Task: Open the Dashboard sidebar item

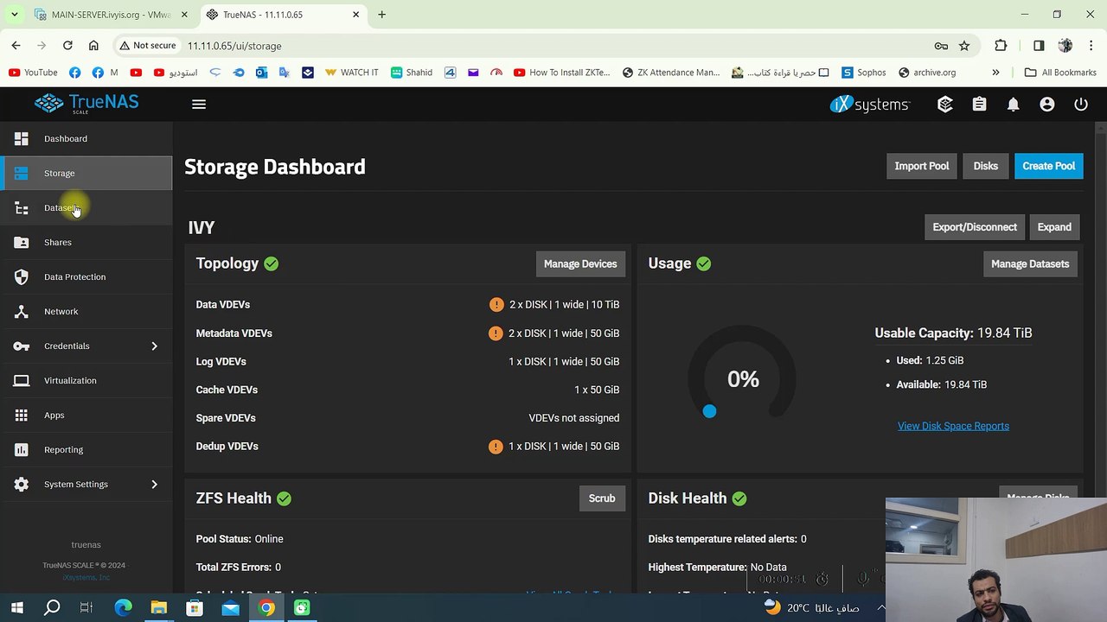Action: tap(86, 138)
